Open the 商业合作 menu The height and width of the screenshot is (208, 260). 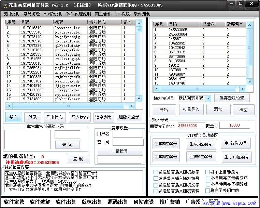coord(103,14)
